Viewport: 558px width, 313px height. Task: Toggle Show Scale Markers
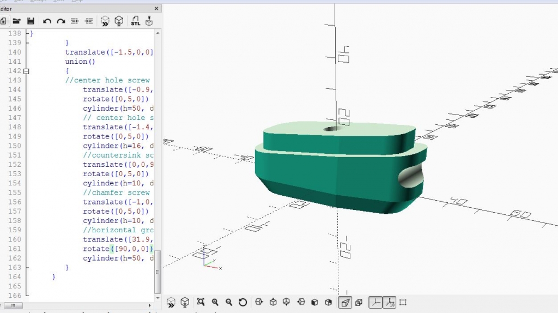(x=390, y=302)
